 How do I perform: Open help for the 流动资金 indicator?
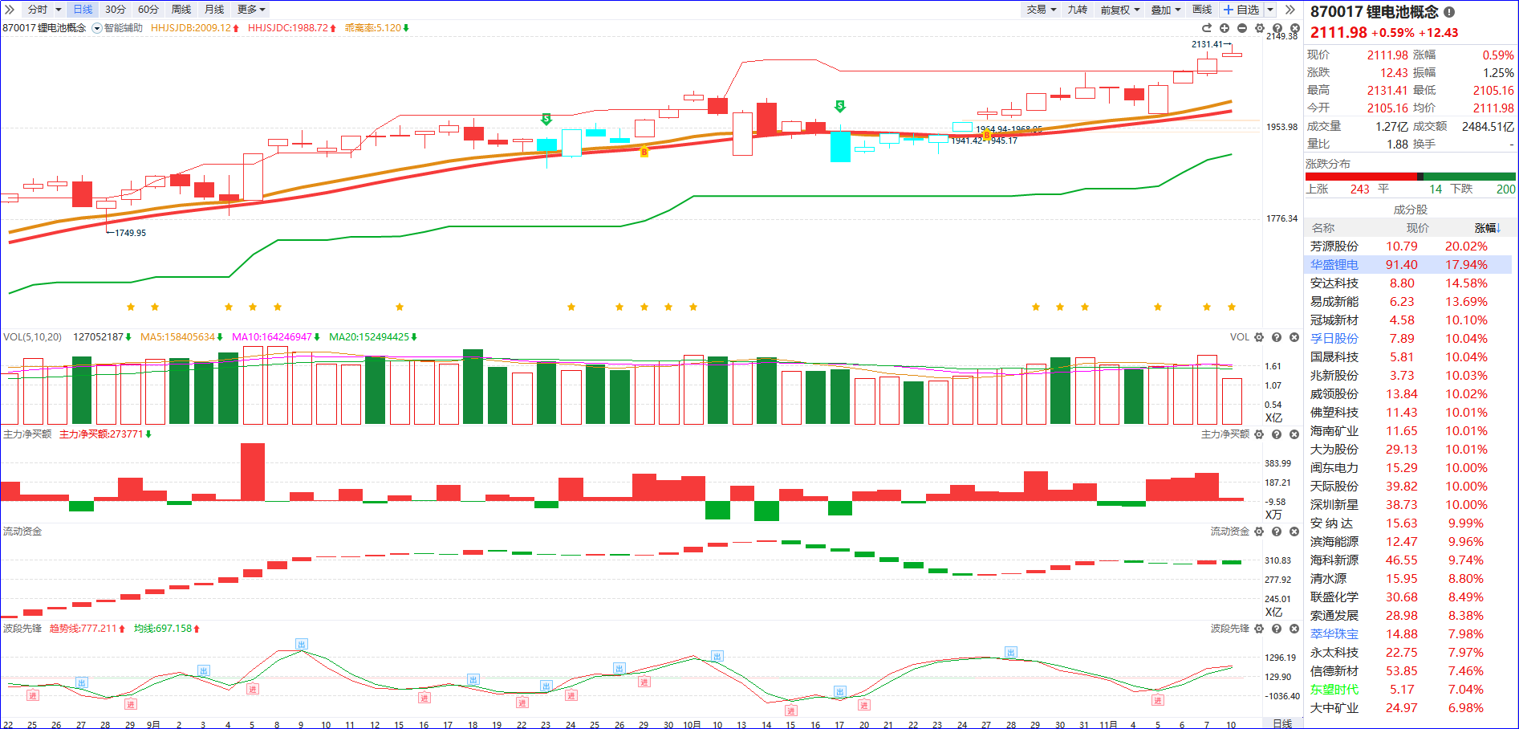coord(1277,531)
